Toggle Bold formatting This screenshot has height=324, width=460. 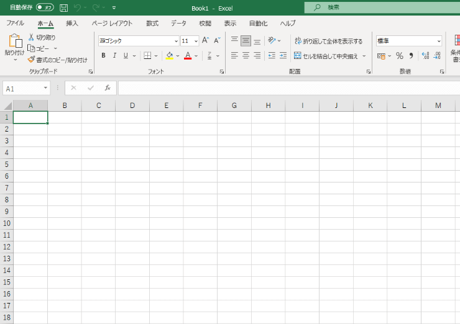103,56
